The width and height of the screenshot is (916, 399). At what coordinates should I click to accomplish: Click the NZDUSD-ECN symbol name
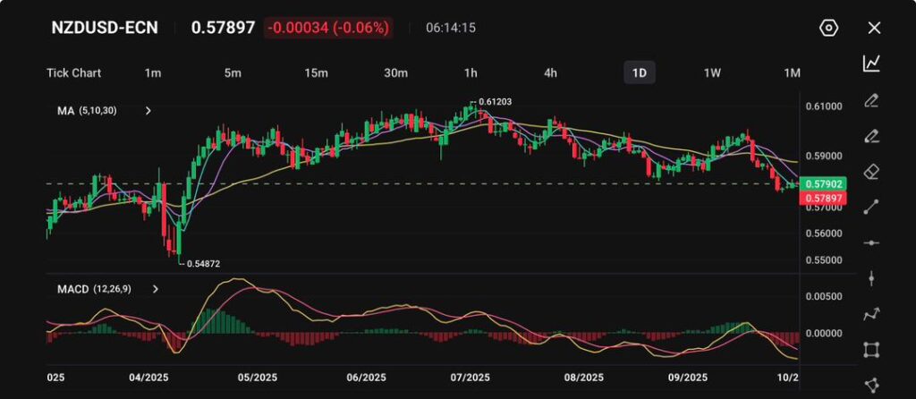105,28
